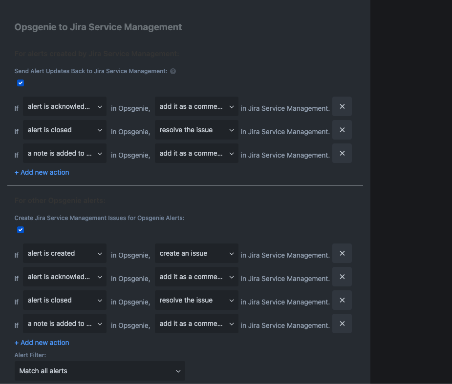This screenshot has height=384, width=452.
Task: Open 'alert is closed' condition dropdown under Create Issues section
Action: point(65,300)
